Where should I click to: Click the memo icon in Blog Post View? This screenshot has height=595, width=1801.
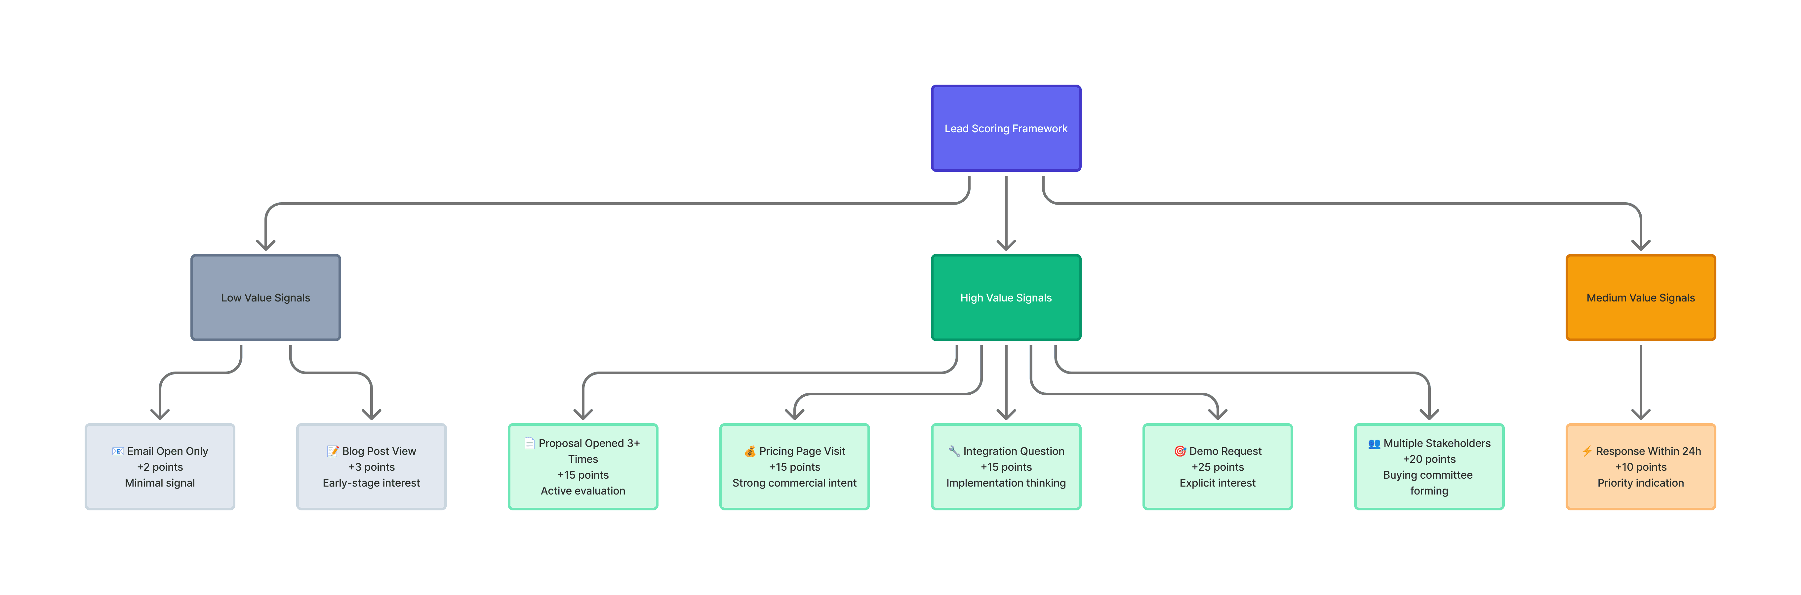(333, 451)
